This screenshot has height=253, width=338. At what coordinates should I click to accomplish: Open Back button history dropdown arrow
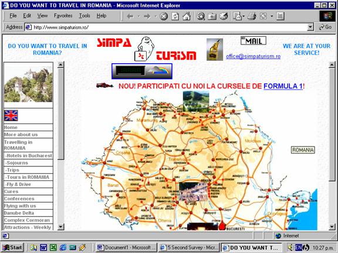(139, 16)
